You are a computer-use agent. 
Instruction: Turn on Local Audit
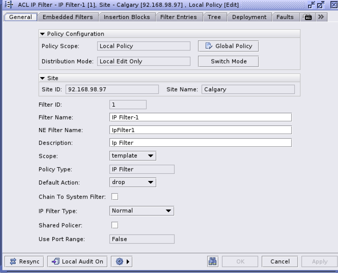(x=77, y=261)
